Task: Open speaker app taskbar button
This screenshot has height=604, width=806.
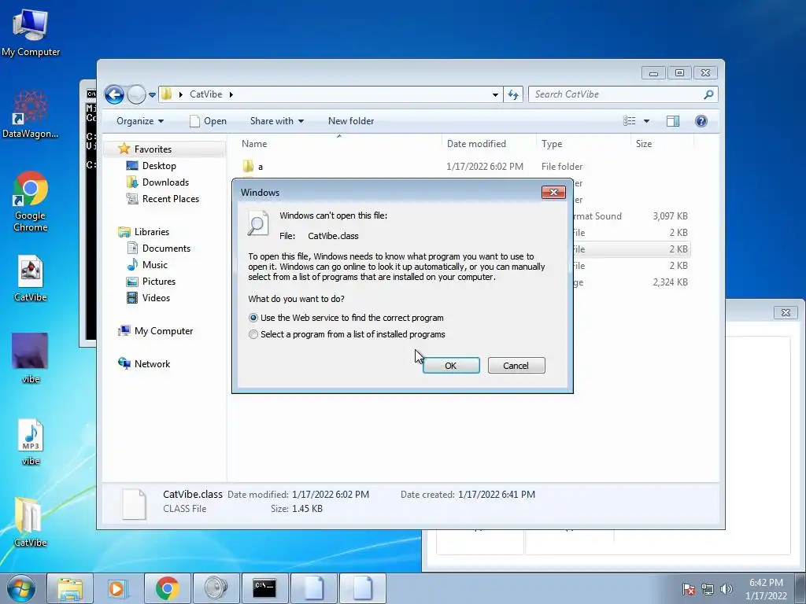Action: click(x=216, y=588)
